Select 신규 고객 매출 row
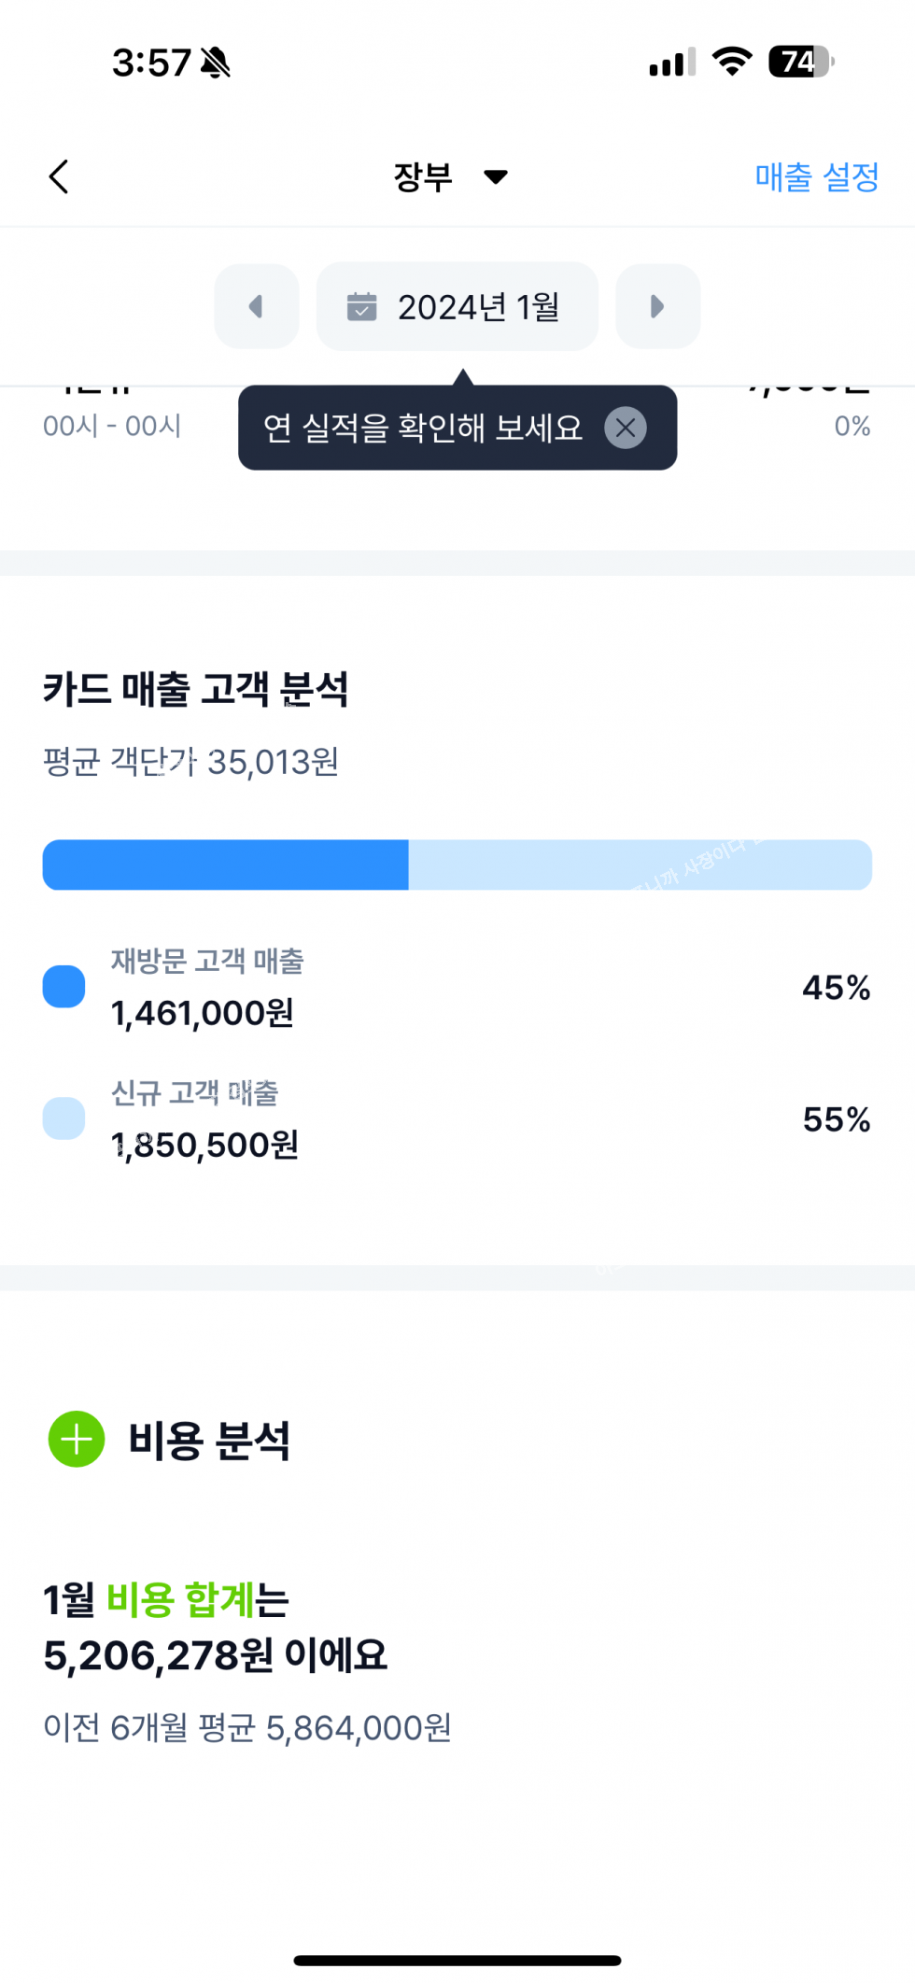 tap(457, 1118)
